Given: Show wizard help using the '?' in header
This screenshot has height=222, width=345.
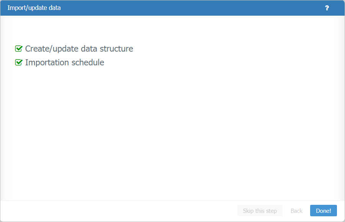Looking at the screenshot, I should (327, 8).
